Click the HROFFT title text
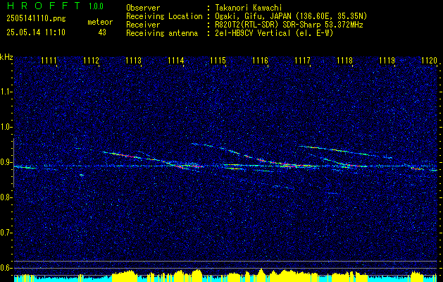 [x=44, y=6]
